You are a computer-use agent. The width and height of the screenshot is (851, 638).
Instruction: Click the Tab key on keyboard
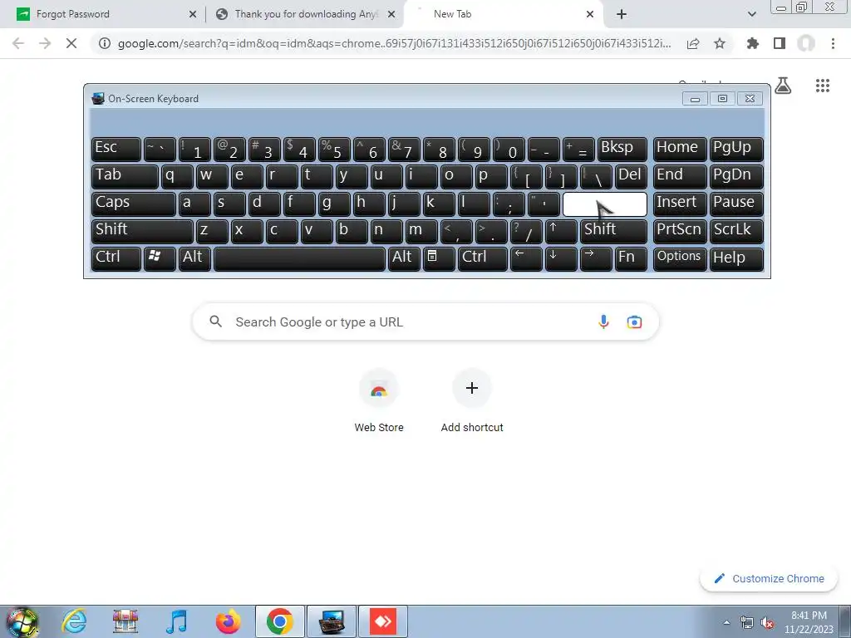coord(125,176)
